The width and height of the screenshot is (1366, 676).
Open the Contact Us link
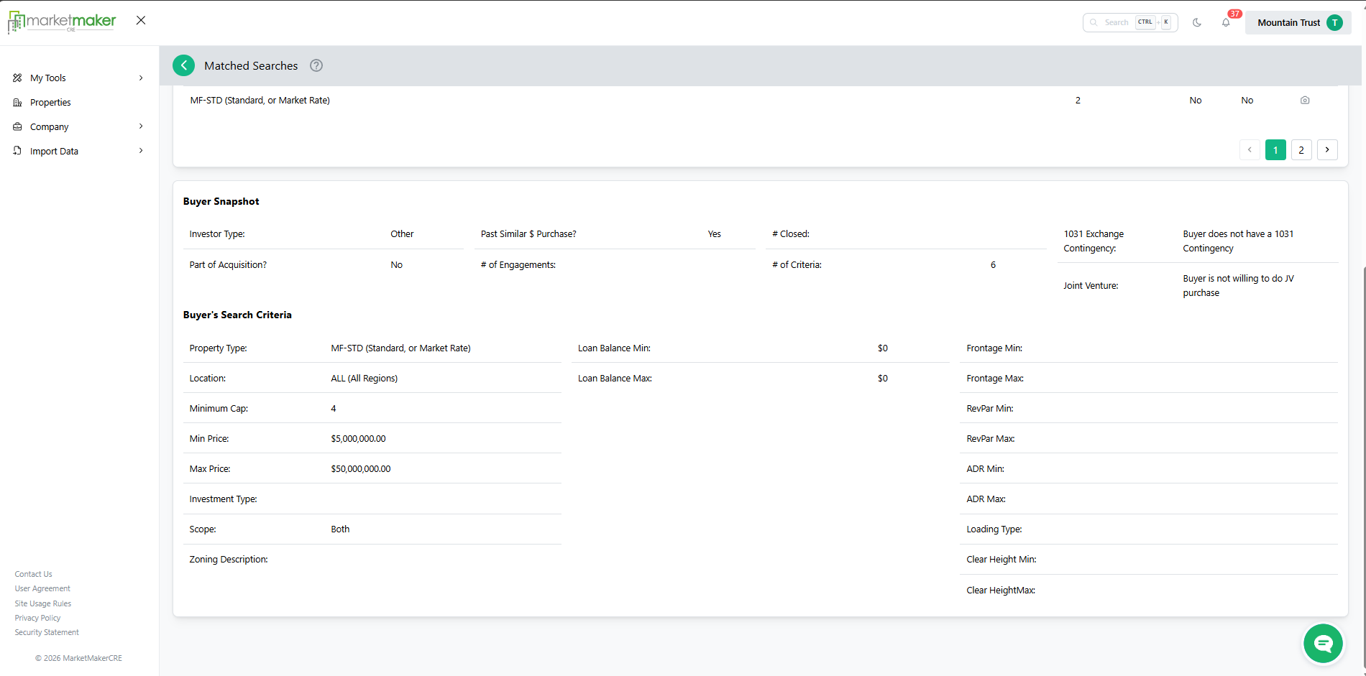(33, 574)
